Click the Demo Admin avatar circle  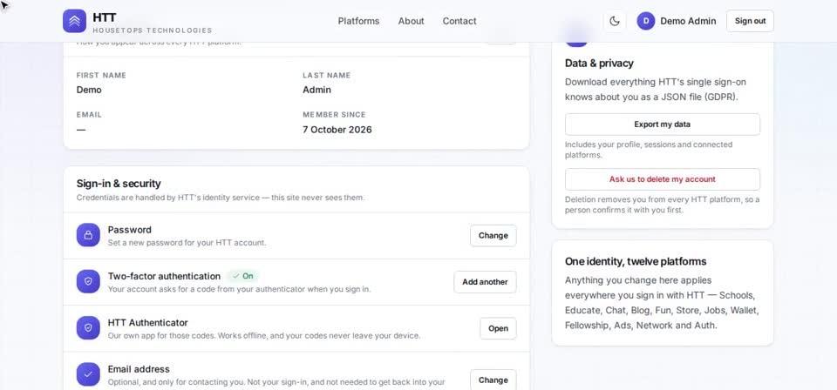[x=646, y=21]
